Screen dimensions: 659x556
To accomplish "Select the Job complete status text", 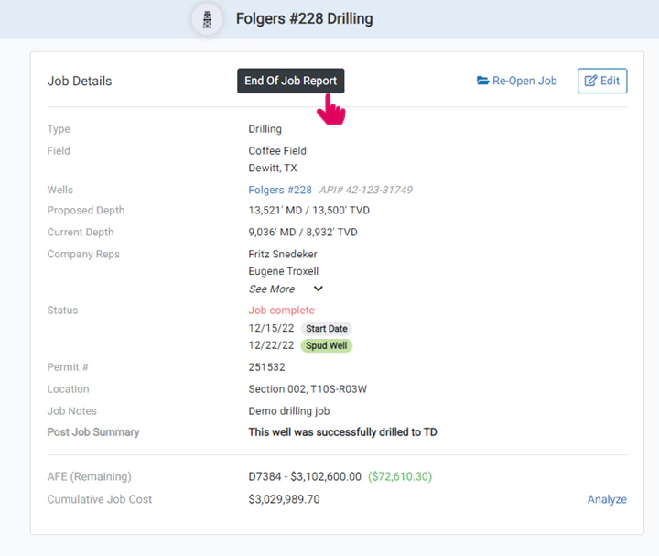I will (281, 311).
